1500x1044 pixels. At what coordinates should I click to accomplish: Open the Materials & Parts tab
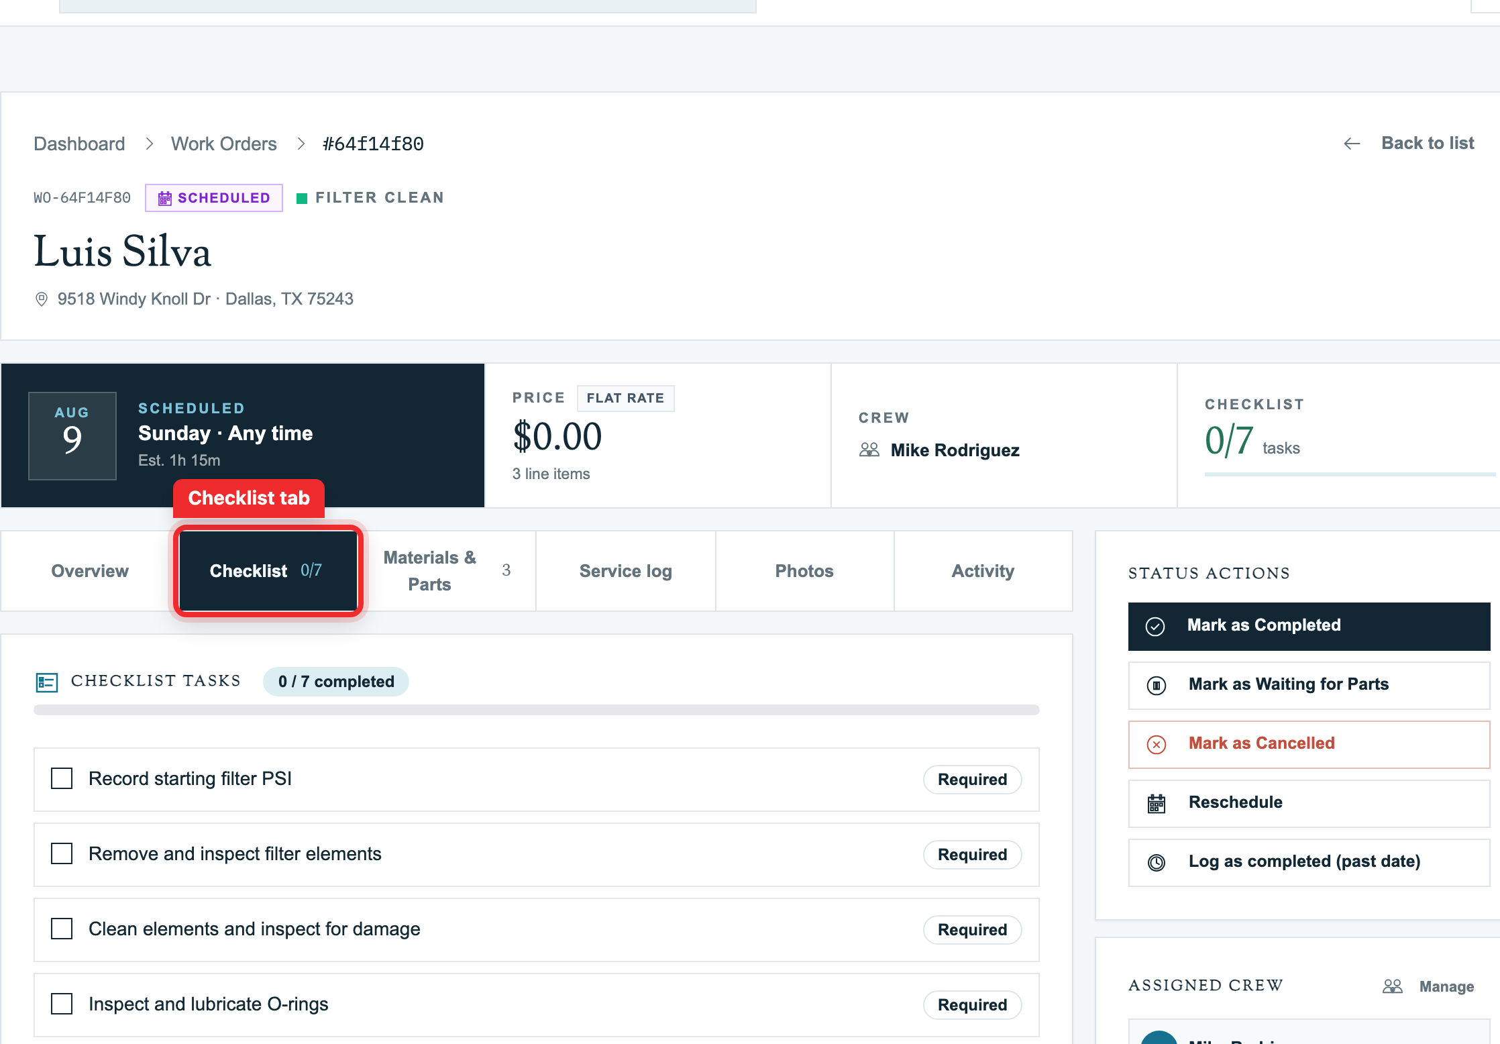(447, 571)
